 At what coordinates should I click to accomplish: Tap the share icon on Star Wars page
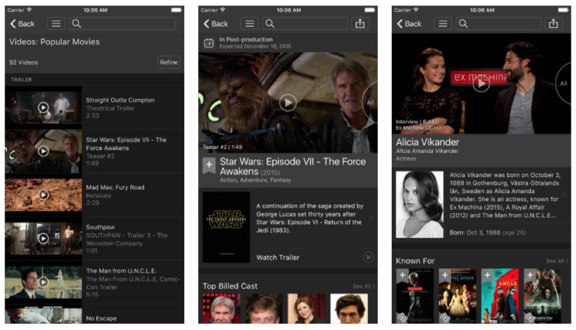[x=360, y=24]
